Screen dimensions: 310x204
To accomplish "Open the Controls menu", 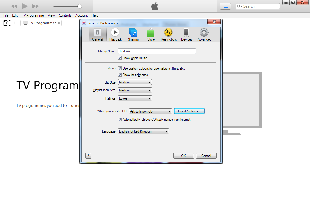I will coord(65,15).
